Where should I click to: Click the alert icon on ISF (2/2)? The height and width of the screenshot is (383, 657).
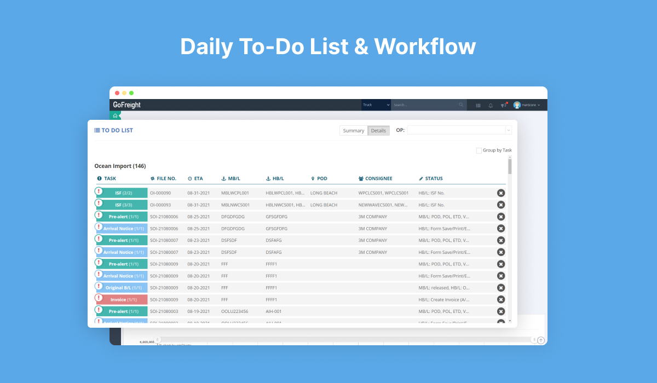[x=99, y=191]
